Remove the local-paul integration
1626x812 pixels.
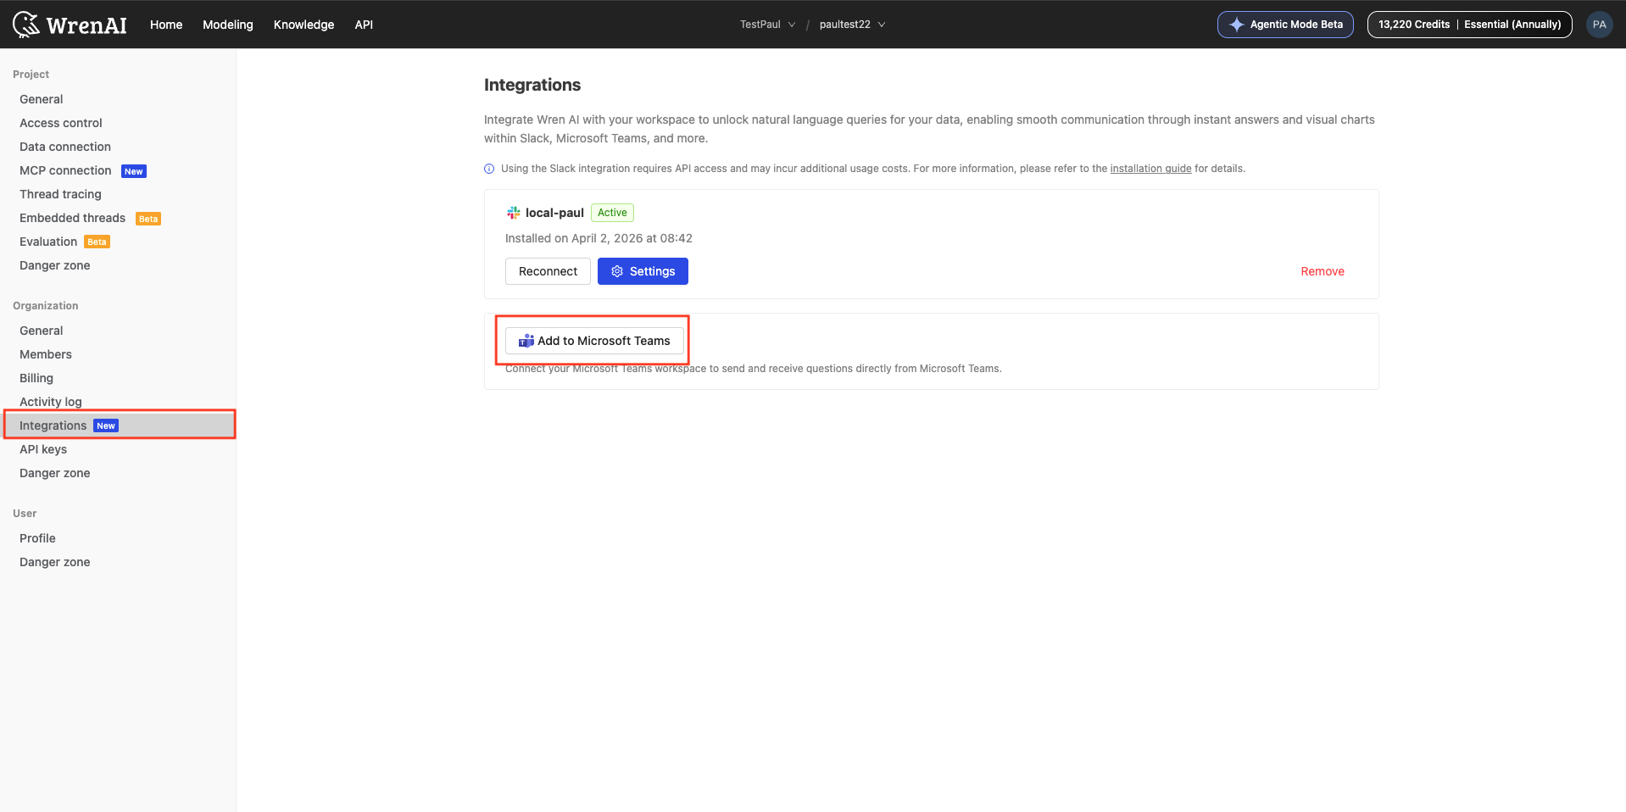(1323, 271)
